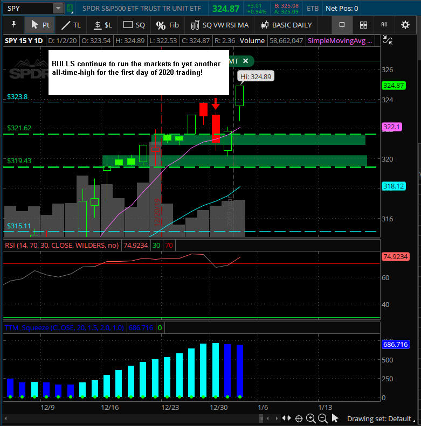
Task: Open the SQ VW RSI MA studies menu
Action: pos(220,25)
